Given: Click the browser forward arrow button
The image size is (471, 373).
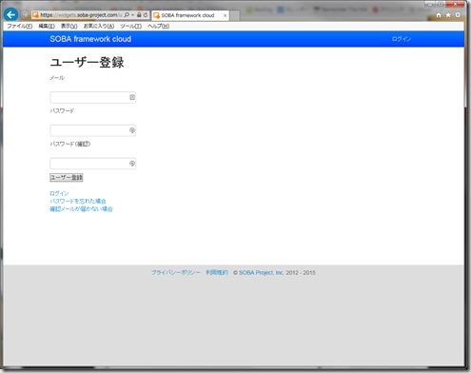Looking at the screenshot, I should coord(25,15).
